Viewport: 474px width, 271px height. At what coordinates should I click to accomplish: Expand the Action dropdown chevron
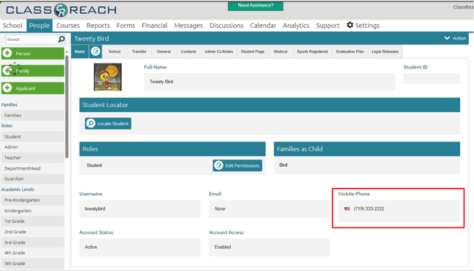pyautogui.click(x=447, y=38)
